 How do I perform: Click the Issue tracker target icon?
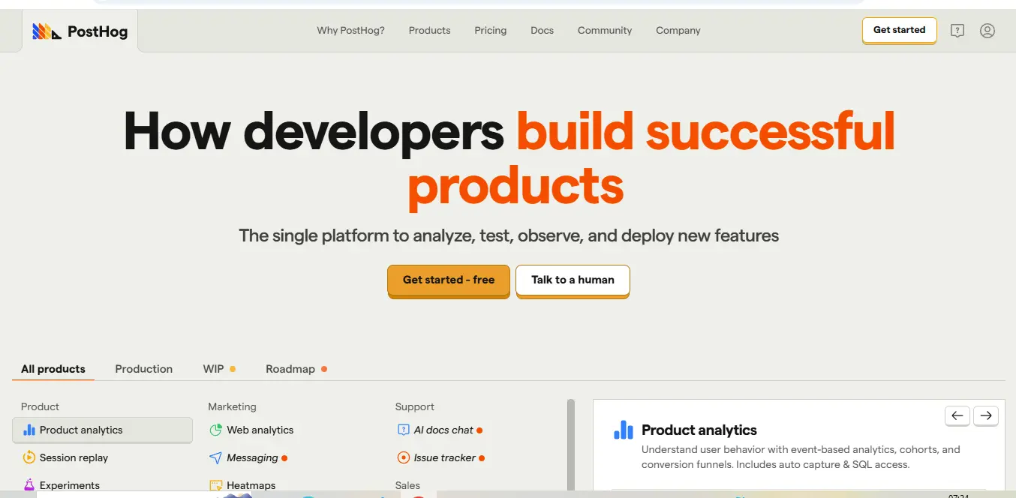click(x=403, y=457)
